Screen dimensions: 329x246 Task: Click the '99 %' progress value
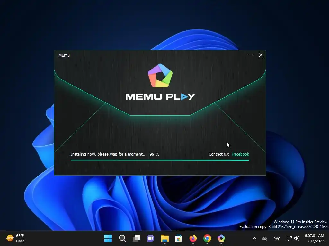coord(155,154)
